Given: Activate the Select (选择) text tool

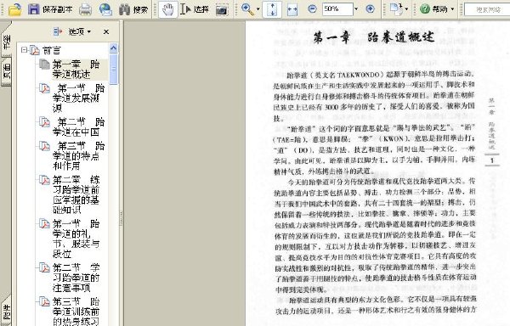Looking at the screenshot, I should click(194, 9).
